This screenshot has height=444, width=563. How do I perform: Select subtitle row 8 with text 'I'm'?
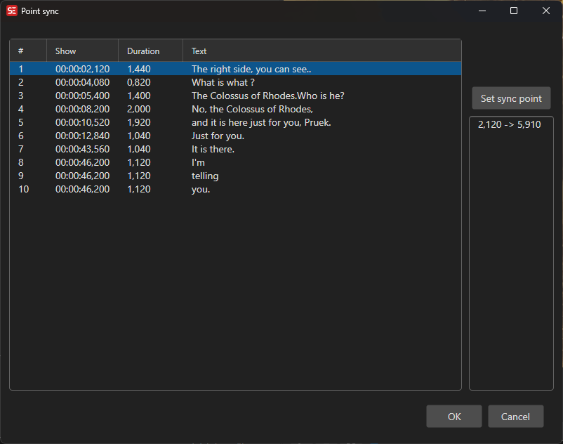click(198, 162)
